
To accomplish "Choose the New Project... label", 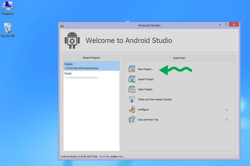I will 146,69.
